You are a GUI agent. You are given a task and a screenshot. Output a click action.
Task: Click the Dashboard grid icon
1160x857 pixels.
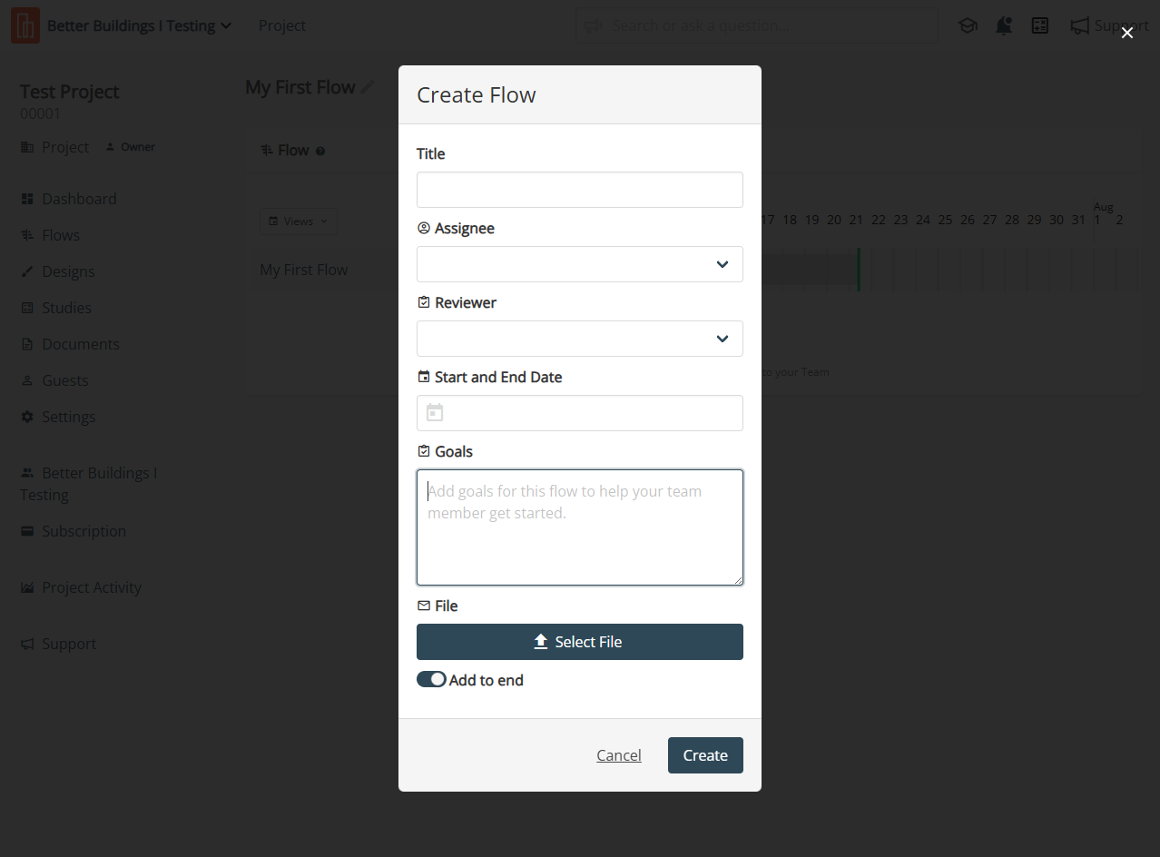(27, 199)
